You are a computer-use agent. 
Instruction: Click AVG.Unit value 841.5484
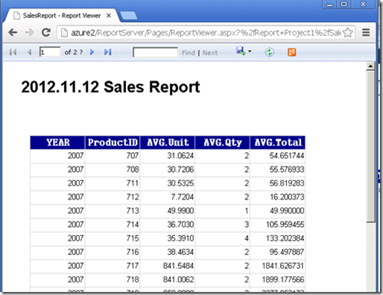point(178,266)
